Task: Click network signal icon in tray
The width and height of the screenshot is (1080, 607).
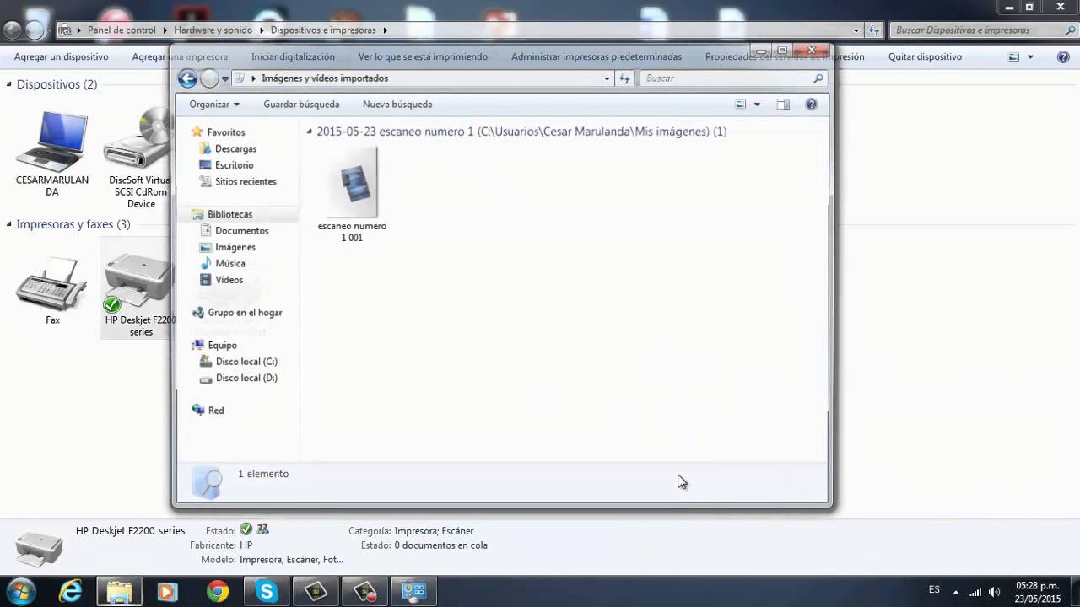Action: 975,591
